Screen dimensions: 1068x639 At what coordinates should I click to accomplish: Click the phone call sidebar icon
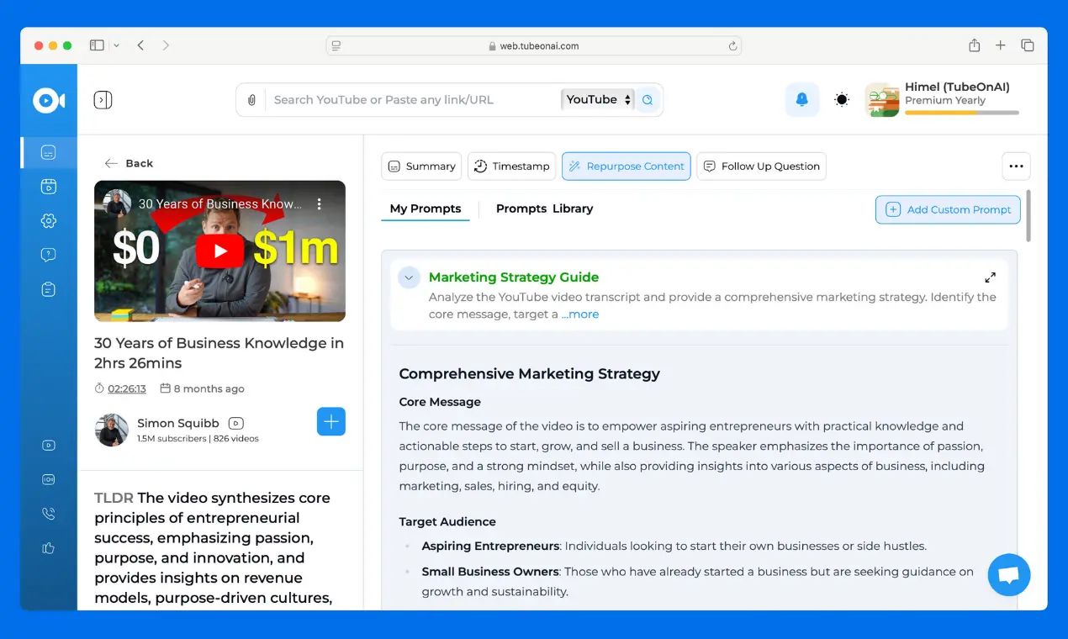[x=49, y=514]
